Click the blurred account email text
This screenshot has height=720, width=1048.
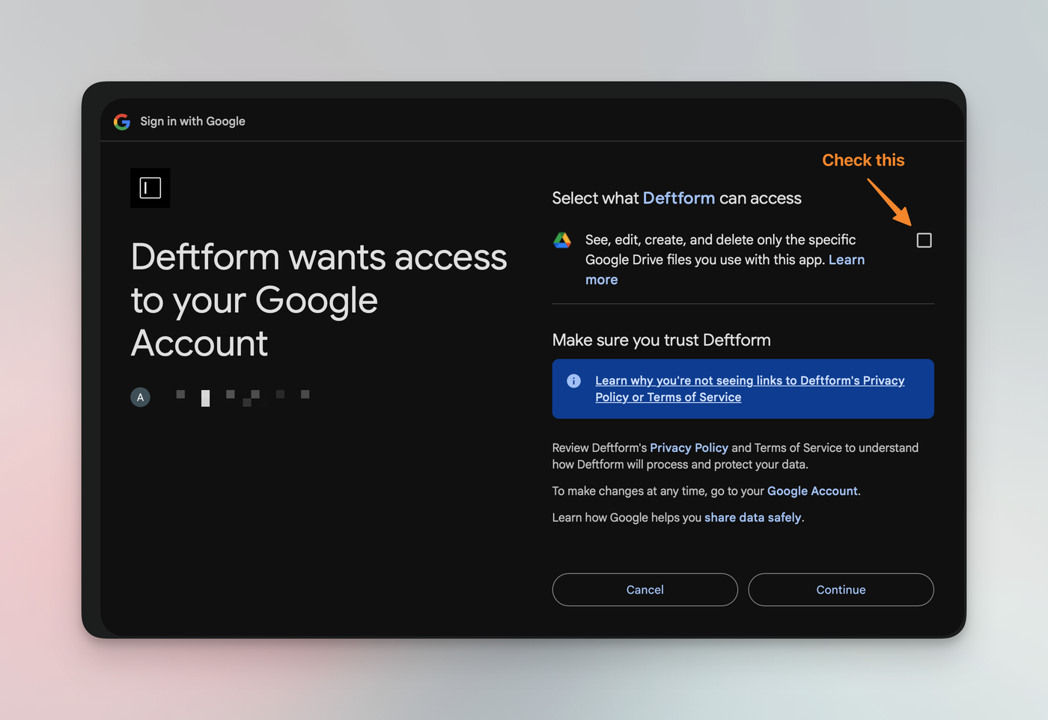pyautogui.click(x=243, y=397)
